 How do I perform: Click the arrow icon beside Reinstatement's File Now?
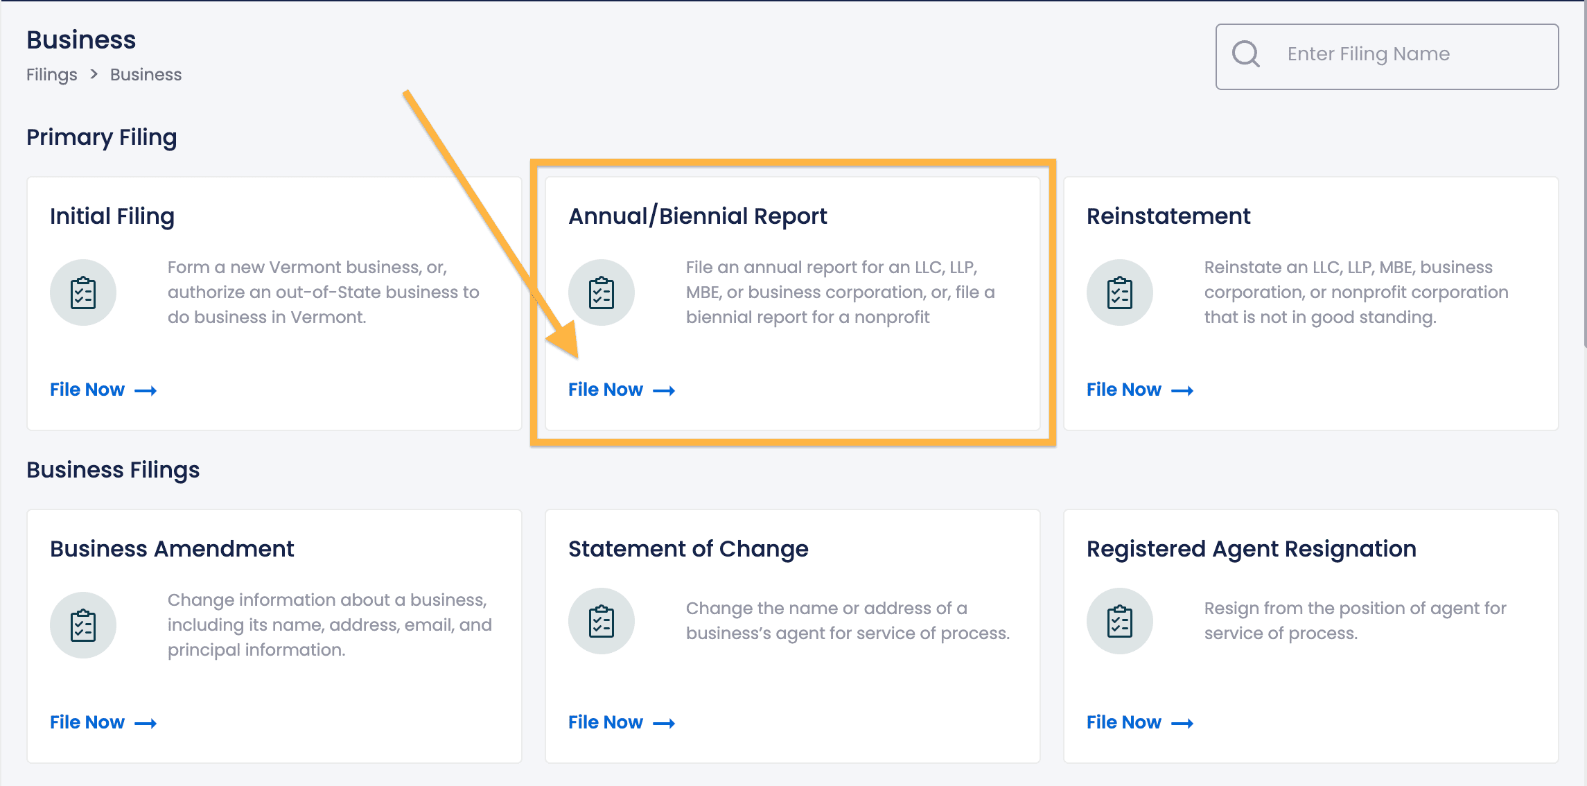click(1183, 390)
